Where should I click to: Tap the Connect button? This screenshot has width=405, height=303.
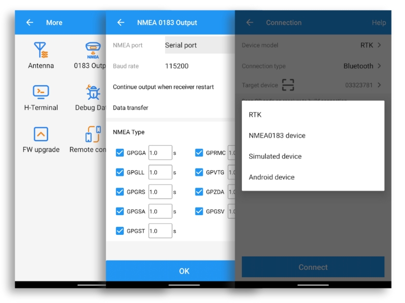coord(313,267)
